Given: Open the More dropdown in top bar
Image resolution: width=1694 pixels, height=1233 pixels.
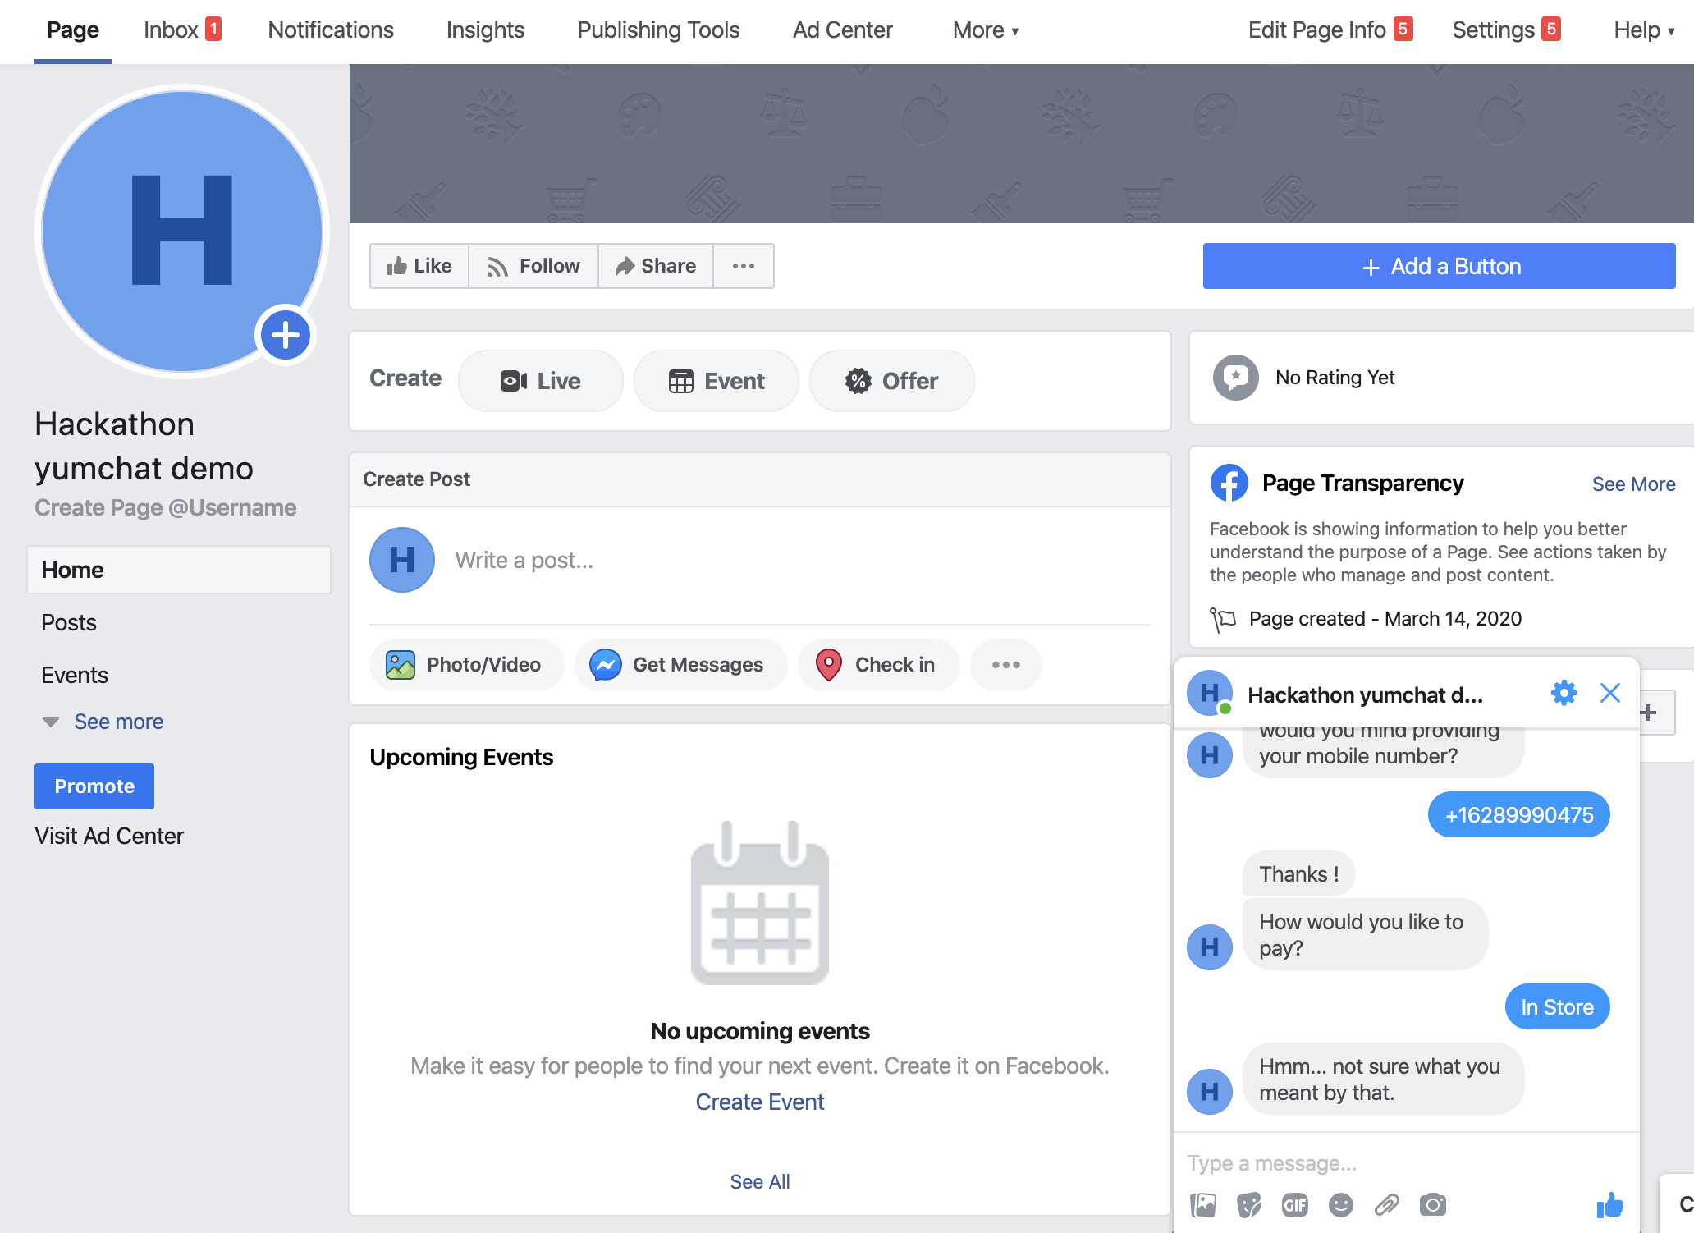Looking at the screenshot, I should pyautogui.click(x=985, y=30).
